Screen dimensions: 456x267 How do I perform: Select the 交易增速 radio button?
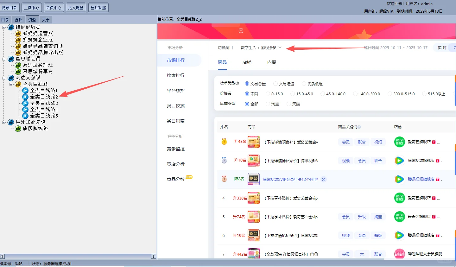pyautogui.click(x=275, y=84)
